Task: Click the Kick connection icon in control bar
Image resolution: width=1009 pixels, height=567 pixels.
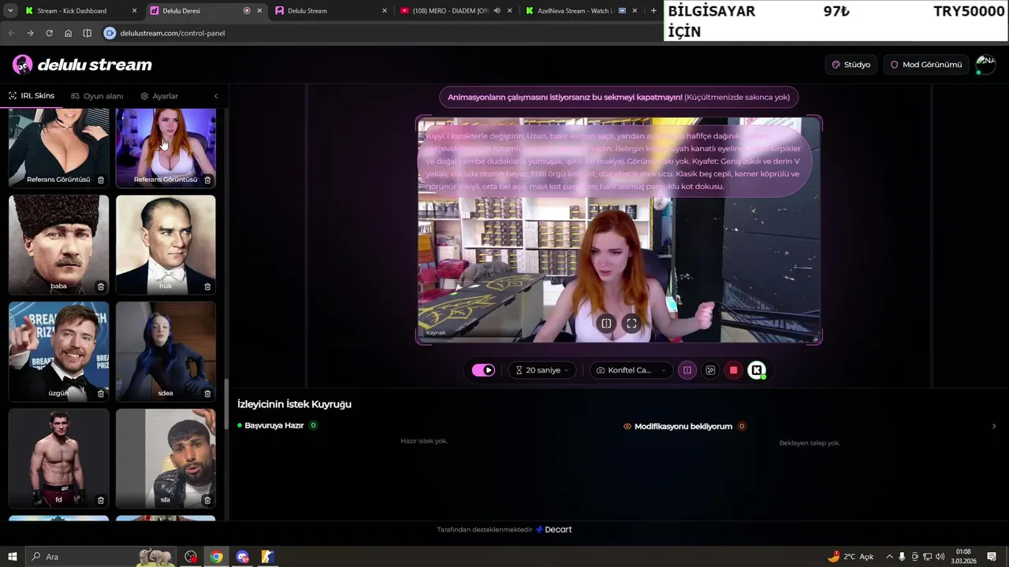Action: pos(757,370)
